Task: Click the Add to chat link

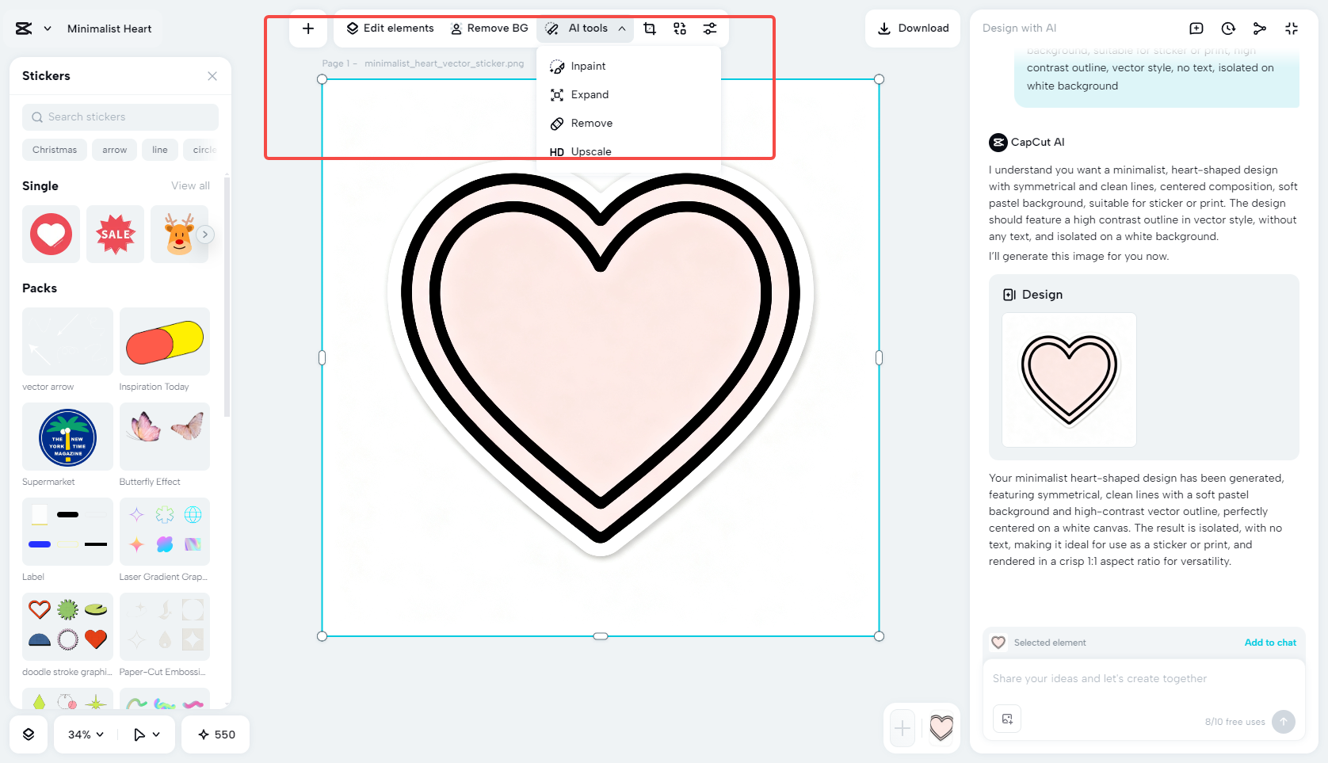Action: point(1270,643)
